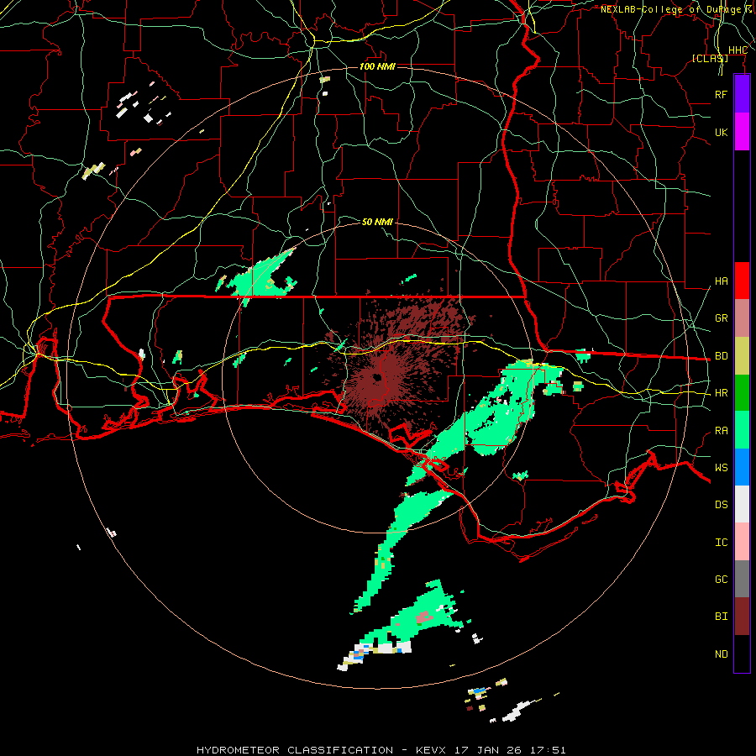
Task: Click the purple RF legend color swatch
Action: [742, 94]
